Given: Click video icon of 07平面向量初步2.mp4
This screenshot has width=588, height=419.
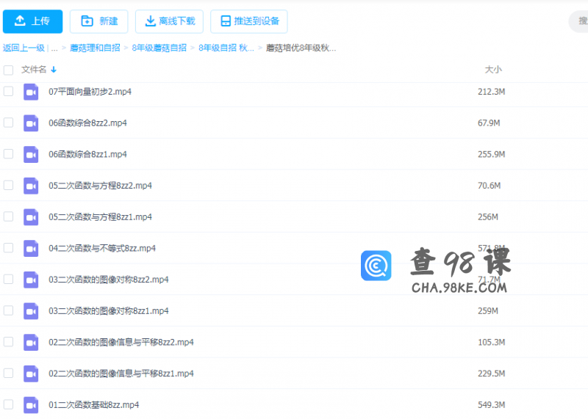Looking at the screenshot, I should 31,92.
